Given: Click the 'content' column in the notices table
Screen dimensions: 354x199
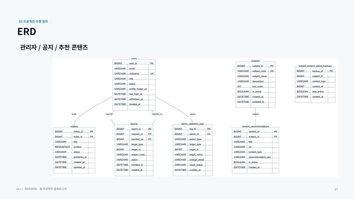Looking at the screenshot, I should (x=77, y=147).
